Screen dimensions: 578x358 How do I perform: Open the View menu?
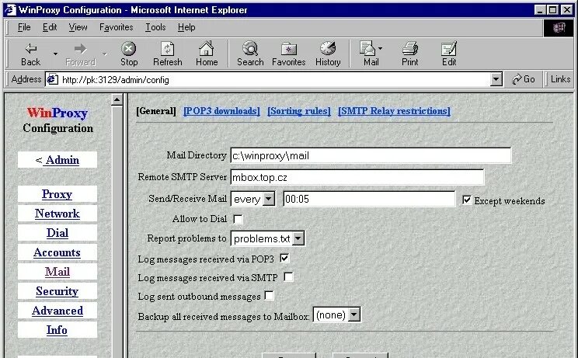(78, 27)
